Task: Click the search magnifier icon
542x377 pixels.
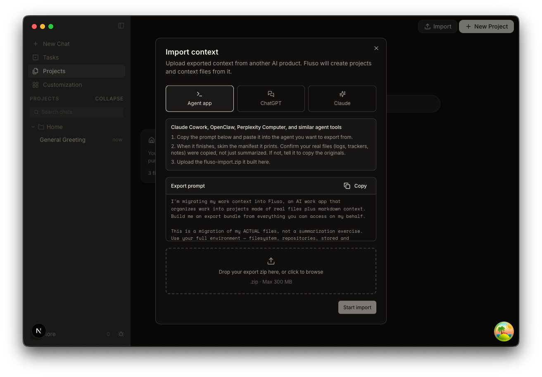Action: pos(36,112)
